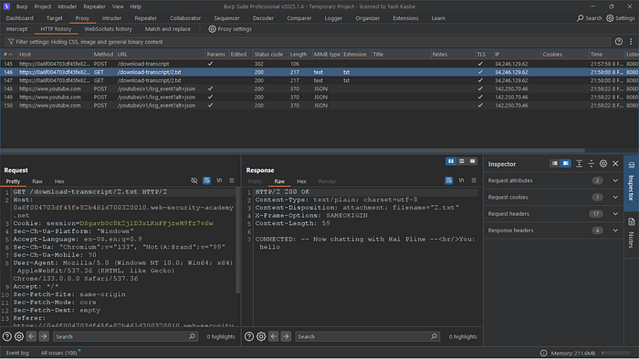The image size is (639, 359).
Task: Open the filter bar three-dot menu
Action: 631,42
